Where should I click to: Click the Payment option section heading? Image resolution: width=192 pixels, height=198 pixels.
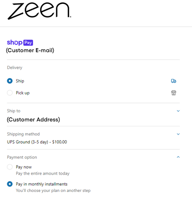(22, 157)
